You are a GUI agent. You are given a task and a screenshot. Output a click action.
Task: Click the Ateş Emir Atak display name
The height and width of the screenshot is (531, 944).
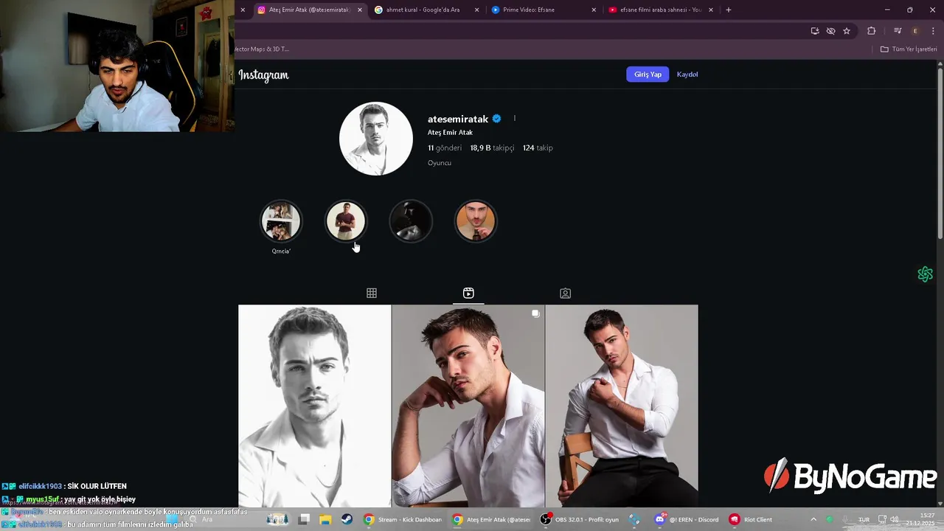click(x=450, y=133)
